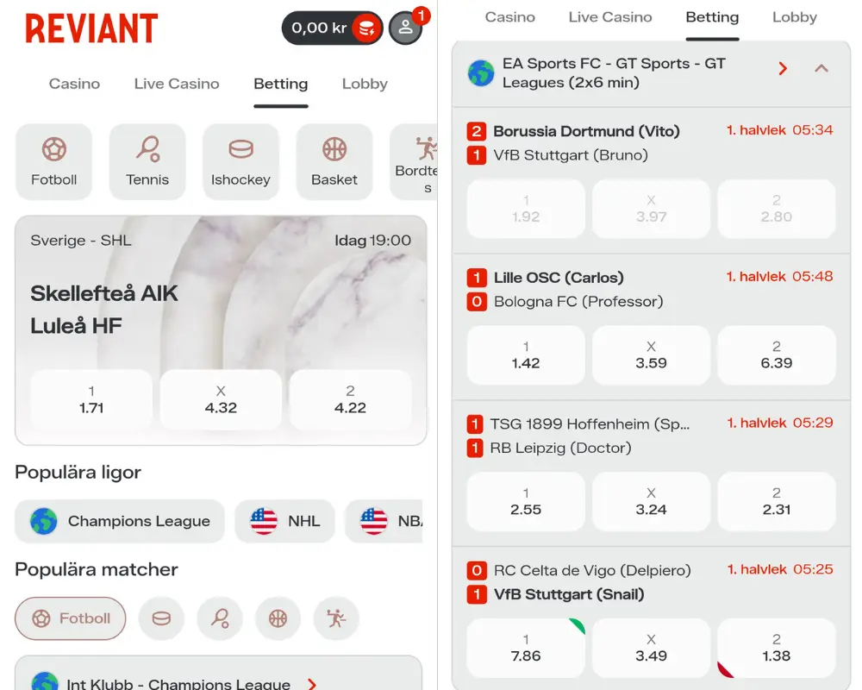Open EA Sports FC league with red arrow
The image size is (862, 690).
click(783, 68)
